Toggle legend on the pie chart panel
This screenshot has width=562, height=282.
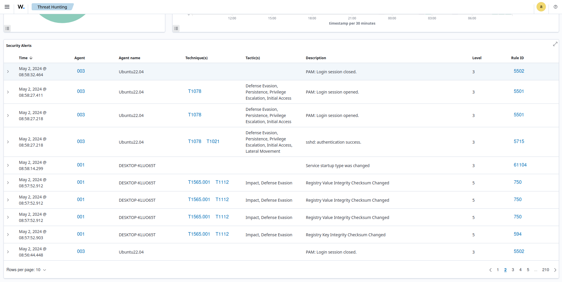8,28
